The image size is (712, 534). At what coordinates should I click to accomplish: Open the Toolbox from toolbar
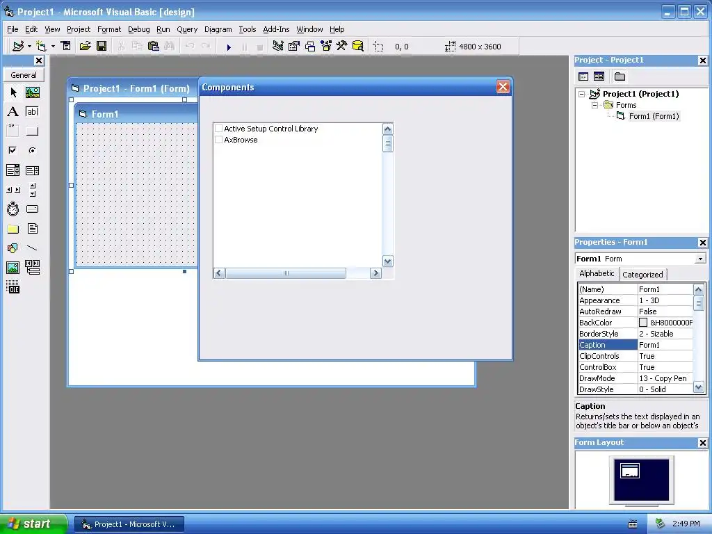[341, 47]
